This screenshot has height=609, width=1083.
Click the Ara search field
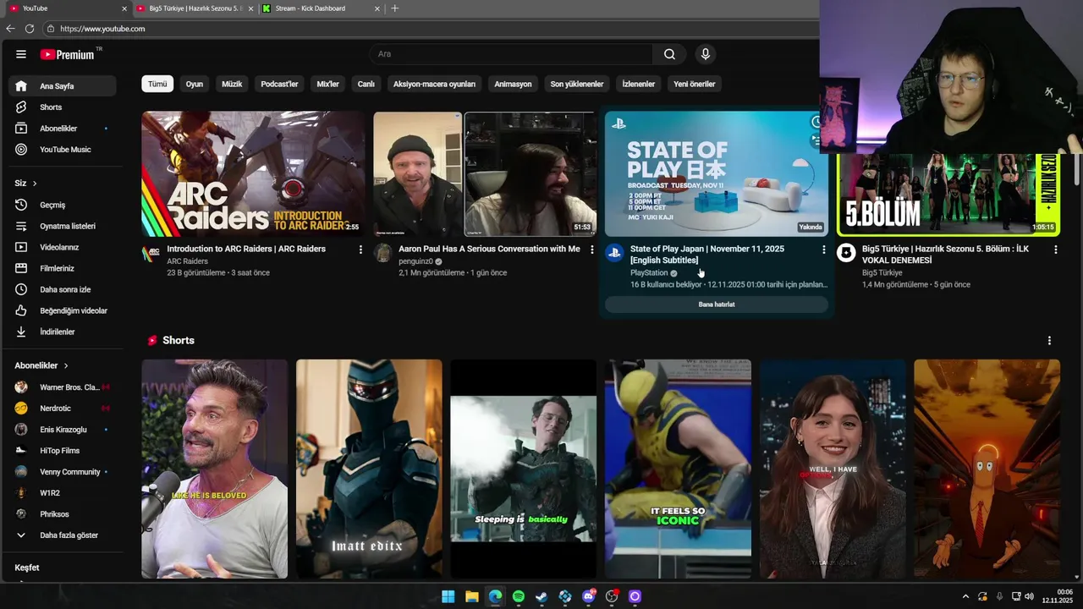pos(510,54)
